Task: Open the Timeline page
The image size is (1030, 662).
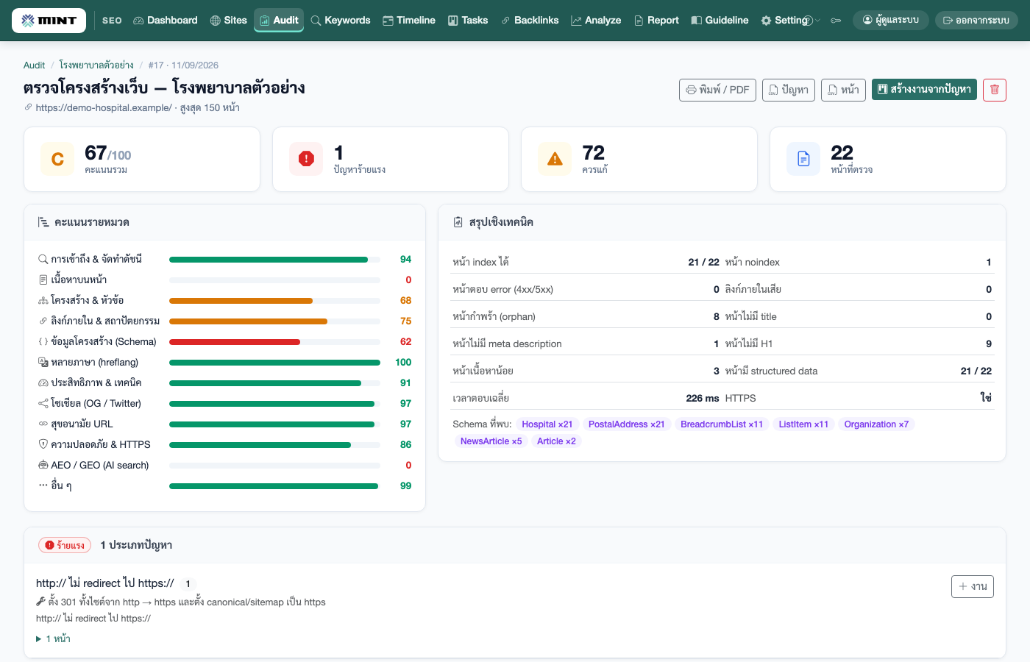Action: pos(409,21)
